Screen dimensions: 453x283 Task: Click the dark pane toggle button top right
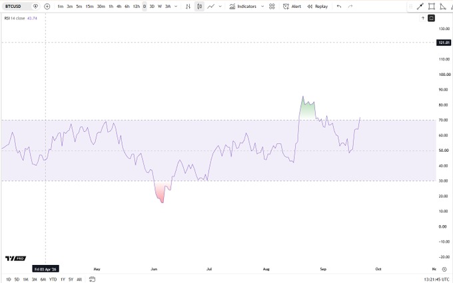pyautogui.click(x=431, y=18)
